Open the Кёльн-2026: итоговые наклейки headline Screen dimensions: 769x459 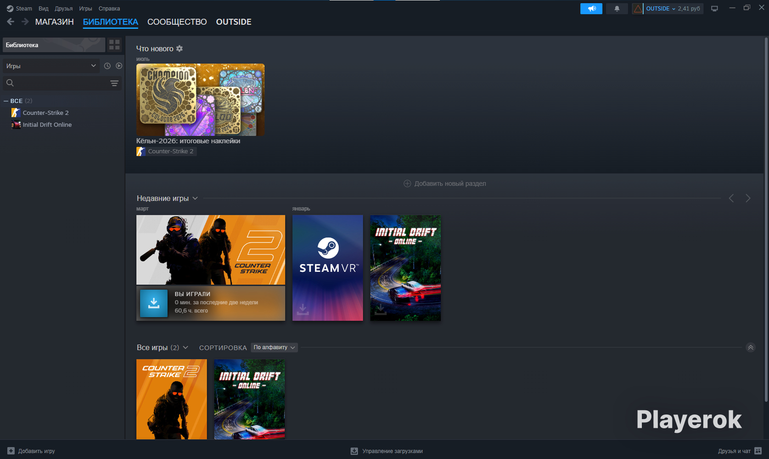(x=188, y=141)
